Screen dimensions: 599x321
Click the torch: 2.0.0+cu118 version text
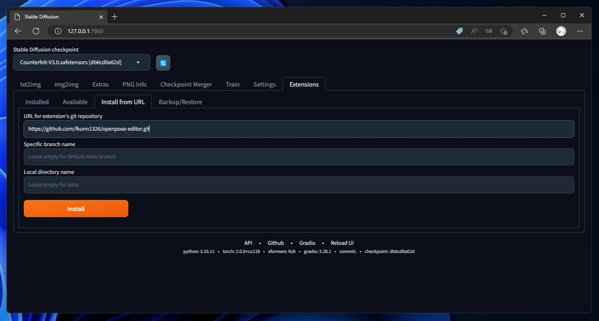[241, 251]
